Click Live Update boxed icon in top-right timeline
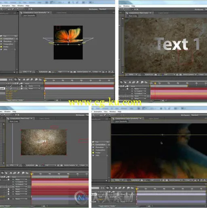207x208 pixels. [121, 82]
